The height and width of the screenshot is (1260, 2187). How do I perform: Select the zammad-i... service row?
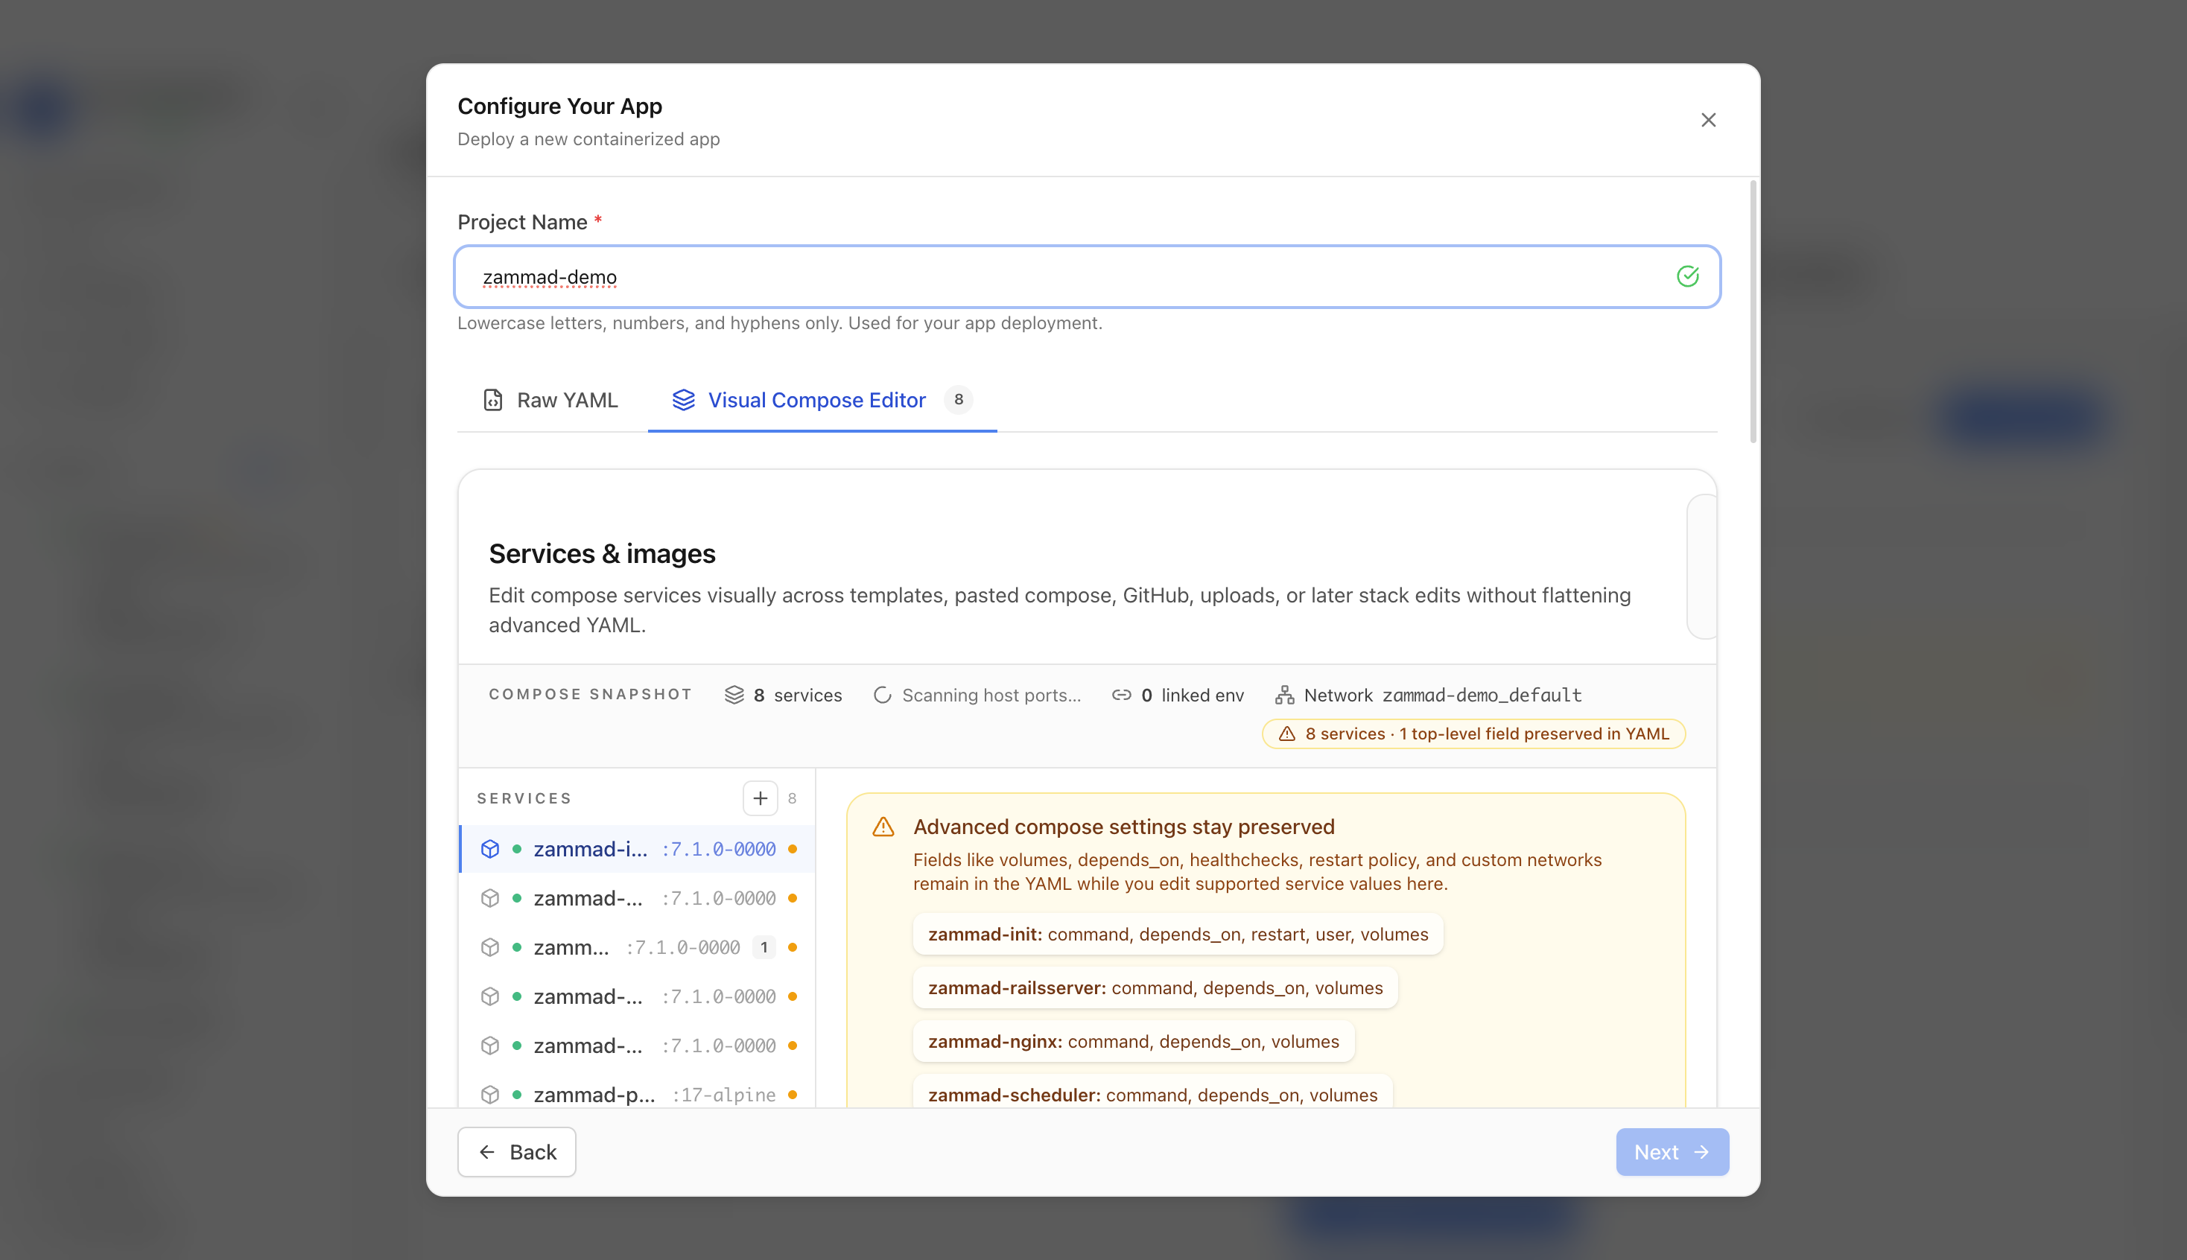click(638, 849)
